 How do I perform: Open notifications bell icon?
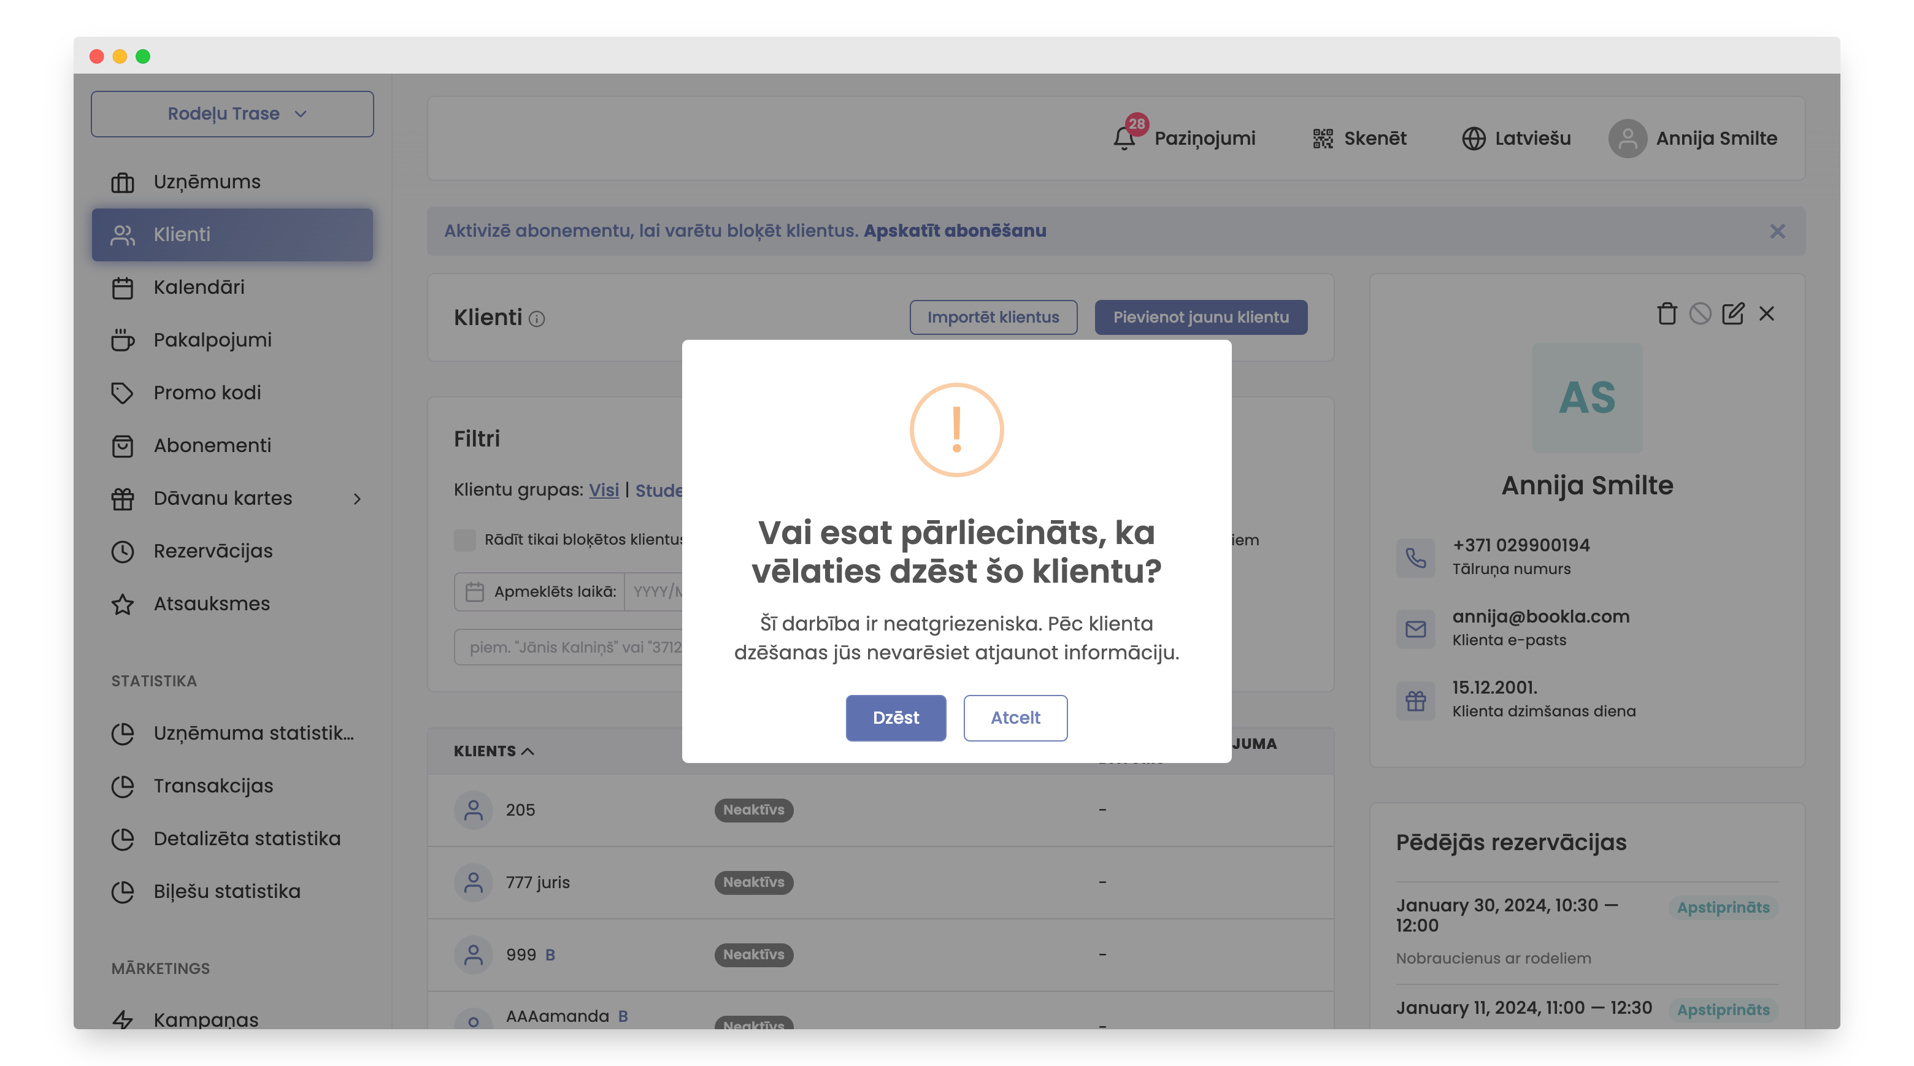(1123, 139)
